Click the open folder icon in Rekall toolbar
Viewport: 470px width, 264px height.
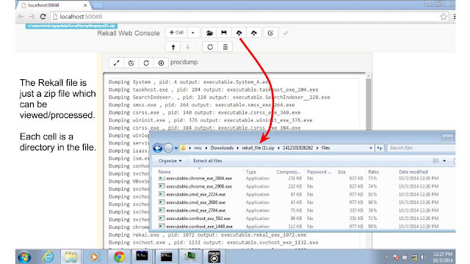209,32
